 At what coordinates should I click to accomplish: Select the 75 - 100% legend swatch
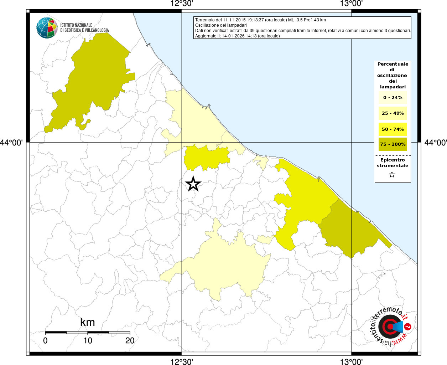point(393,144)
